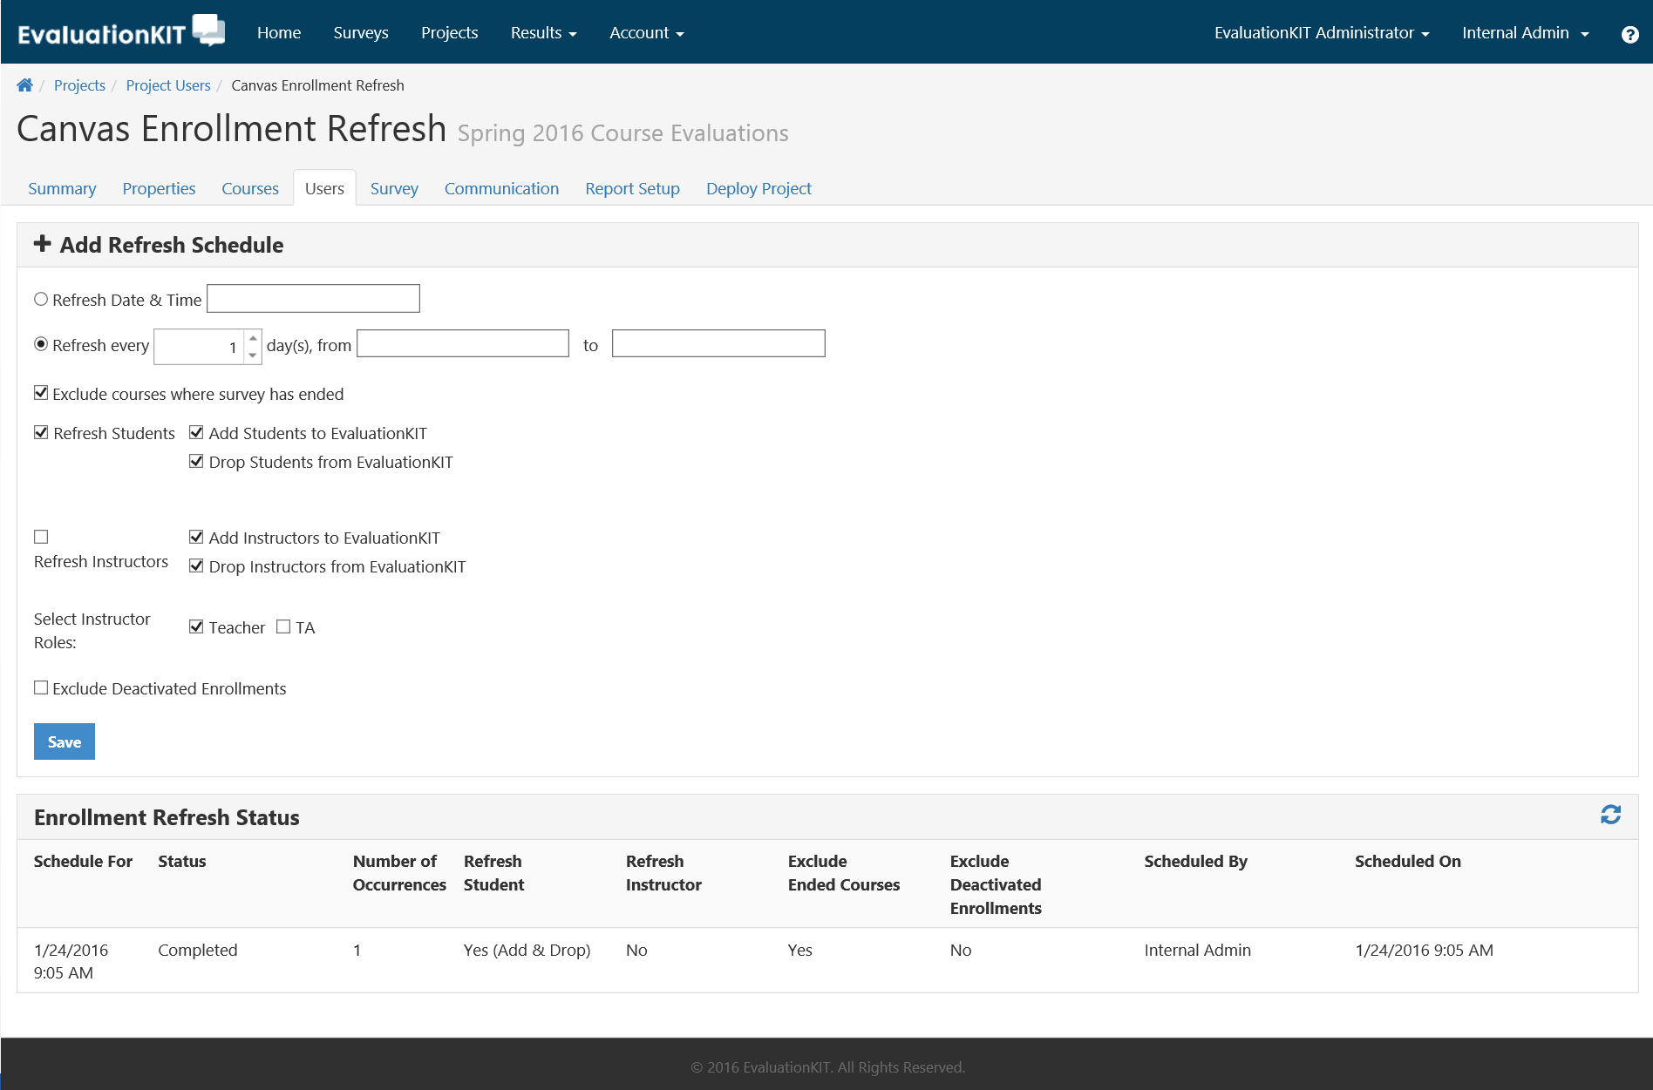
Task: Click the 'to' date input field
Action: 718,343
